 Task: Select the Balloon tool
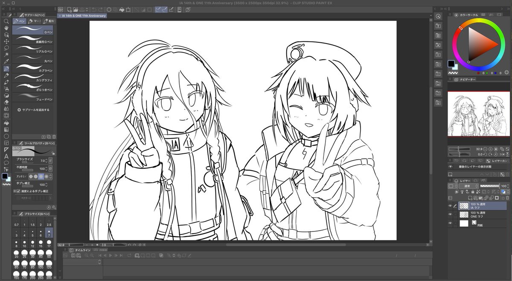6,163
